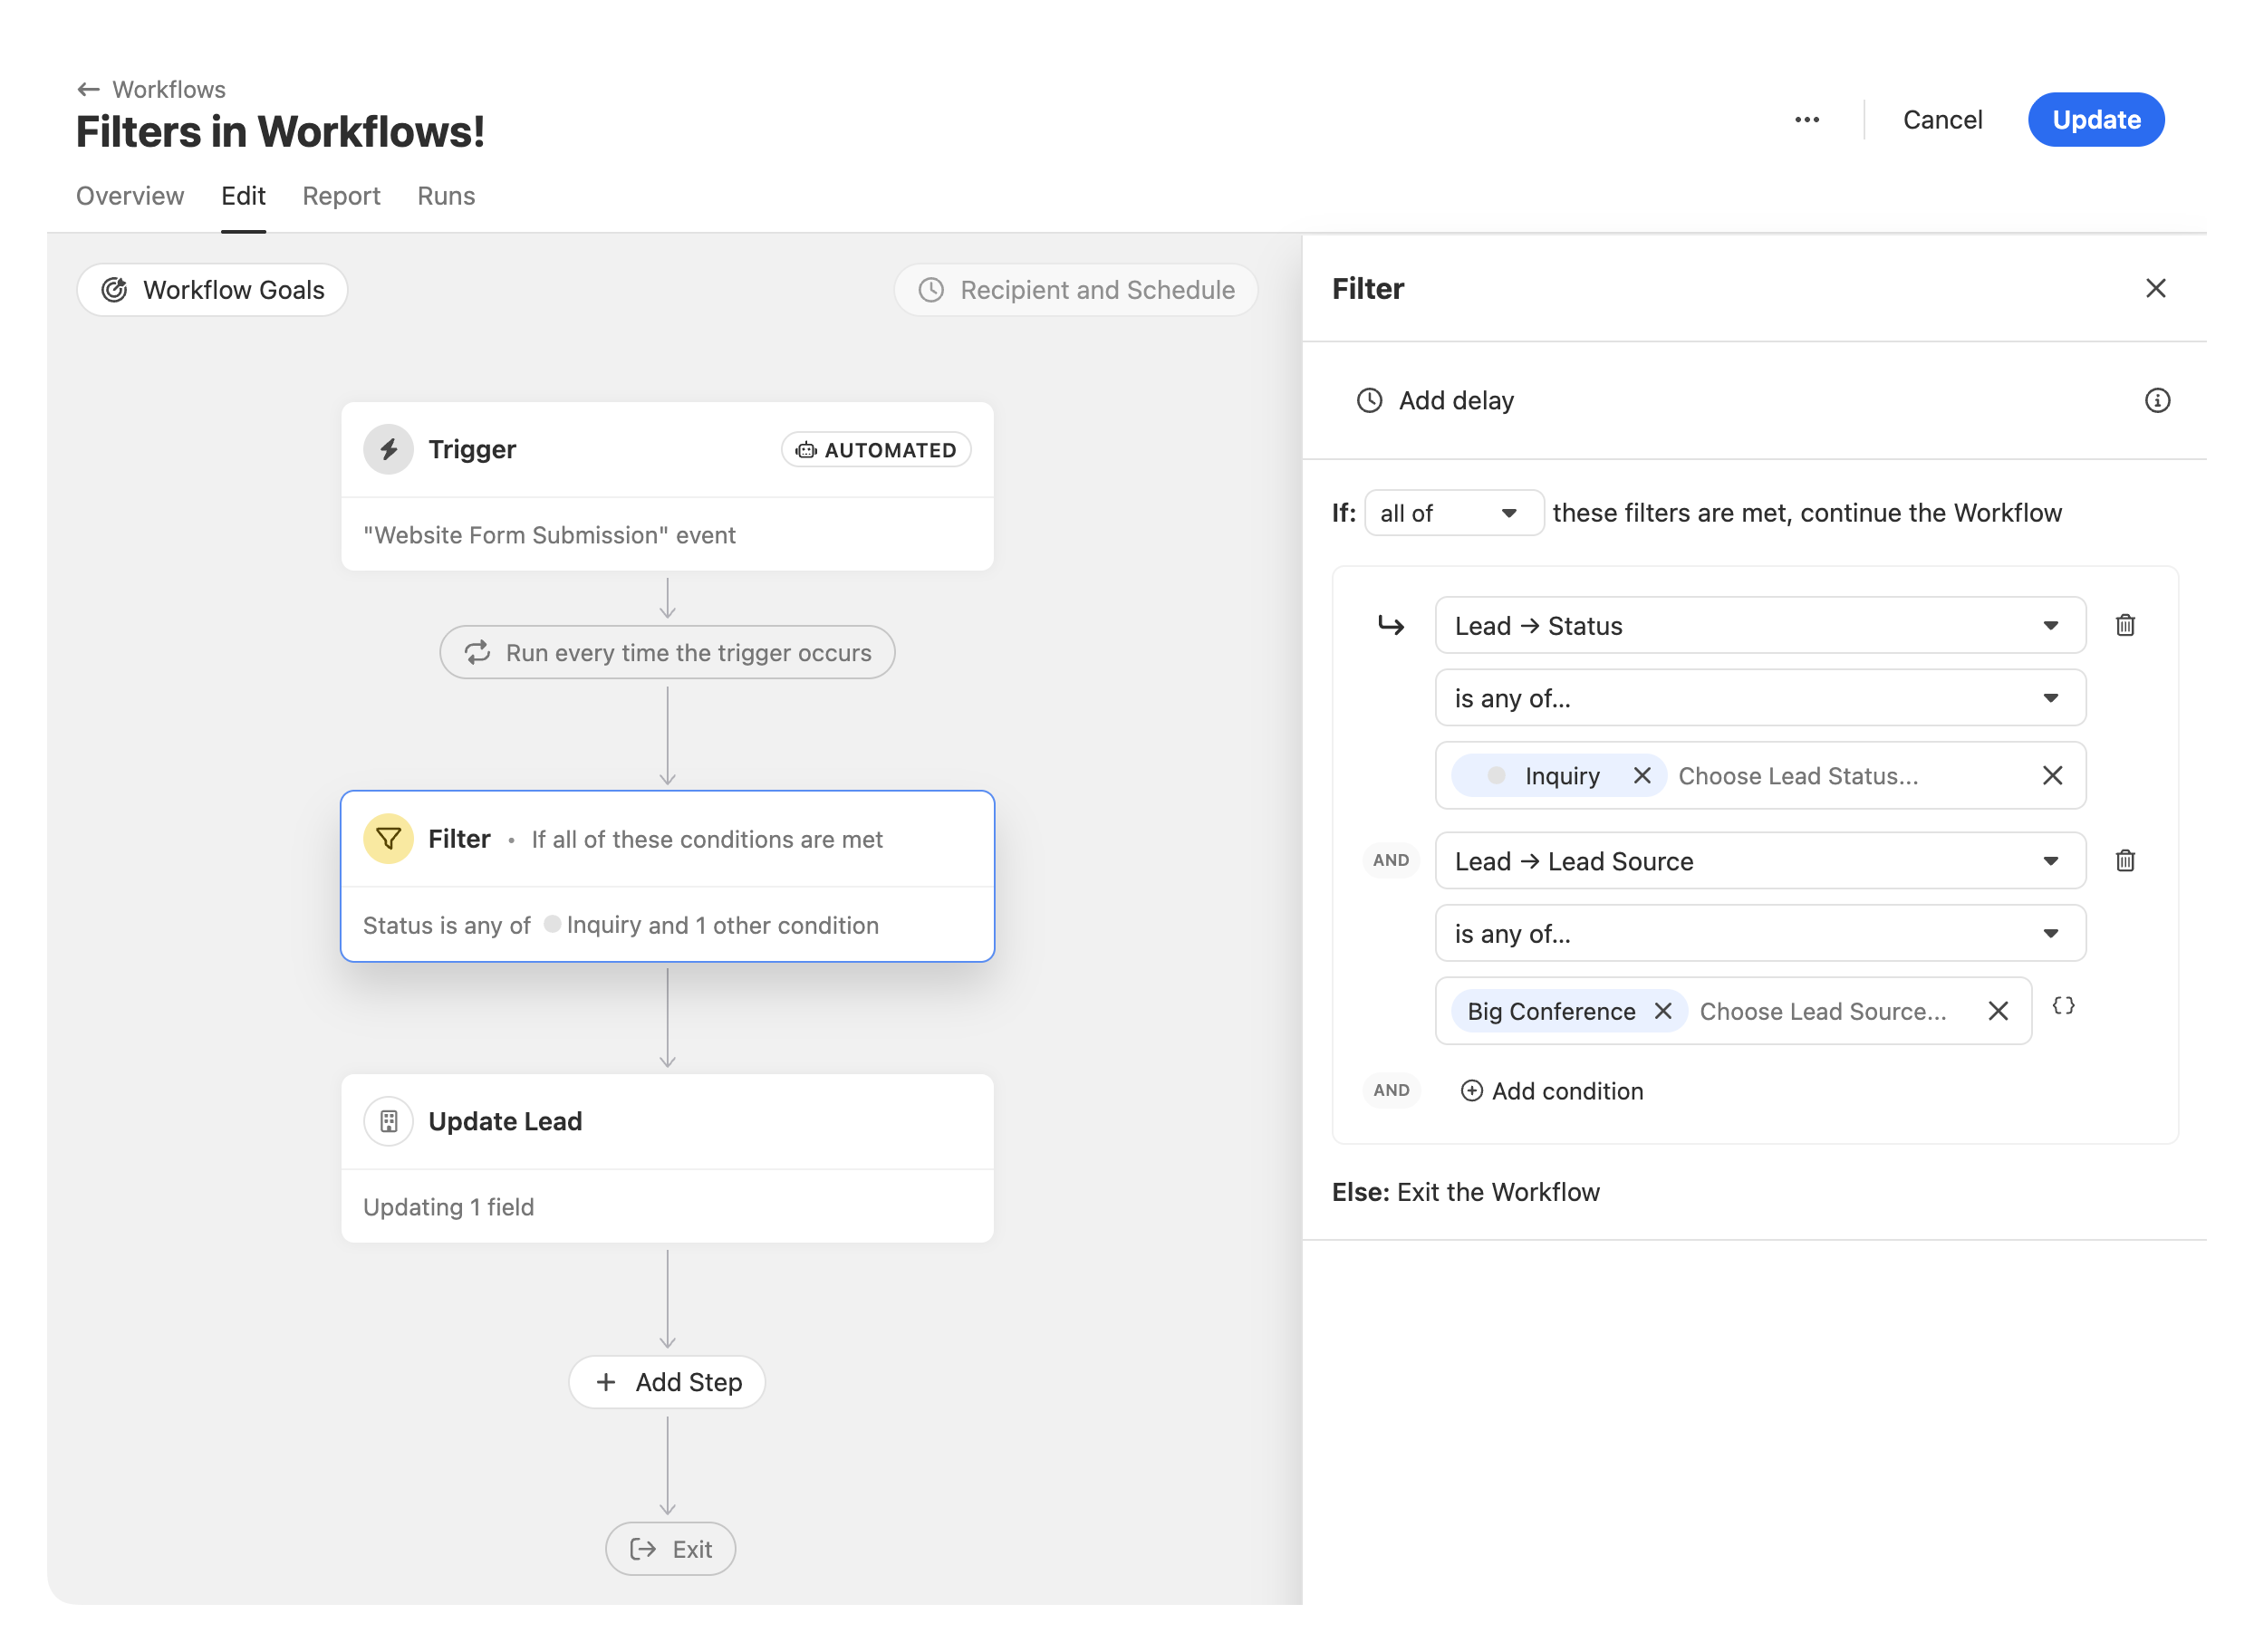Screen dimensions: 2254x1652
Task: Remove the Big Conference tag
Action: tap(1662, 1011)
